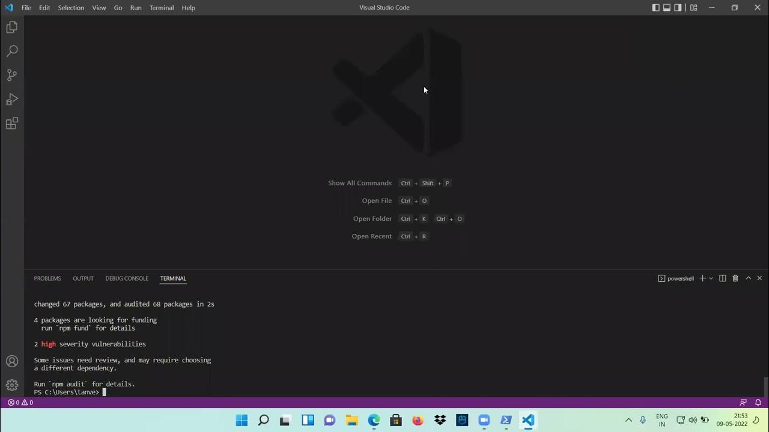Click errors and warnings status indicator
The image size is (769, 432).
pos(20,403)
